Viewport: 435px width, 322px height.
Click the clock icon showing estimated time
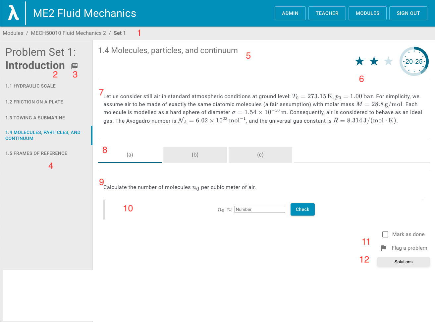[x=414, y=61]
